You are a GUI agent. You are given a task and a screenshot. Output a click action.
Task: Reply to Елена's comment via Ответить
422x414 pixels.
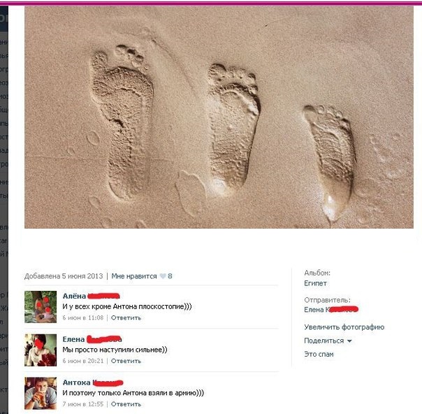[x=126, y=361]
